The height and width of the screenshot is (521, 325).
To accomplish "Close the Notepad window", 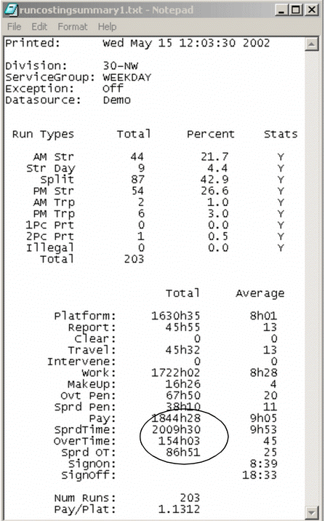I will click(311, 10).
